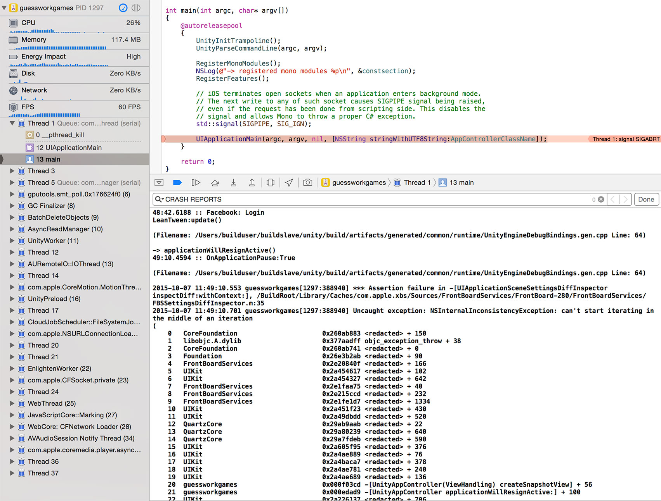Click UnityPreload (16) thread icon
This screenshot has width=661, height=501.
point(22,299)
